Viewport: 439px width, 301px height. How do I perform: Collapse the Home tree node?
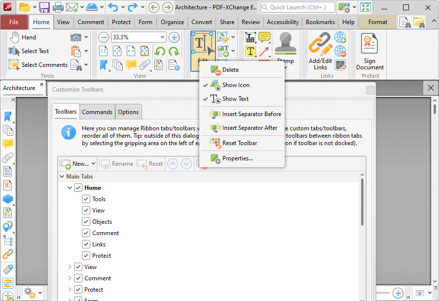(x=70, y=188)
